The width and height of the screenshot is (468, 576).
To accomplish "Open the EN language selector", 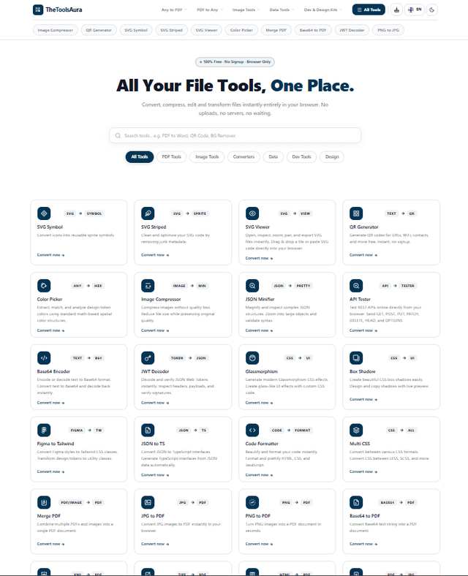I will (x=415, y=10).
